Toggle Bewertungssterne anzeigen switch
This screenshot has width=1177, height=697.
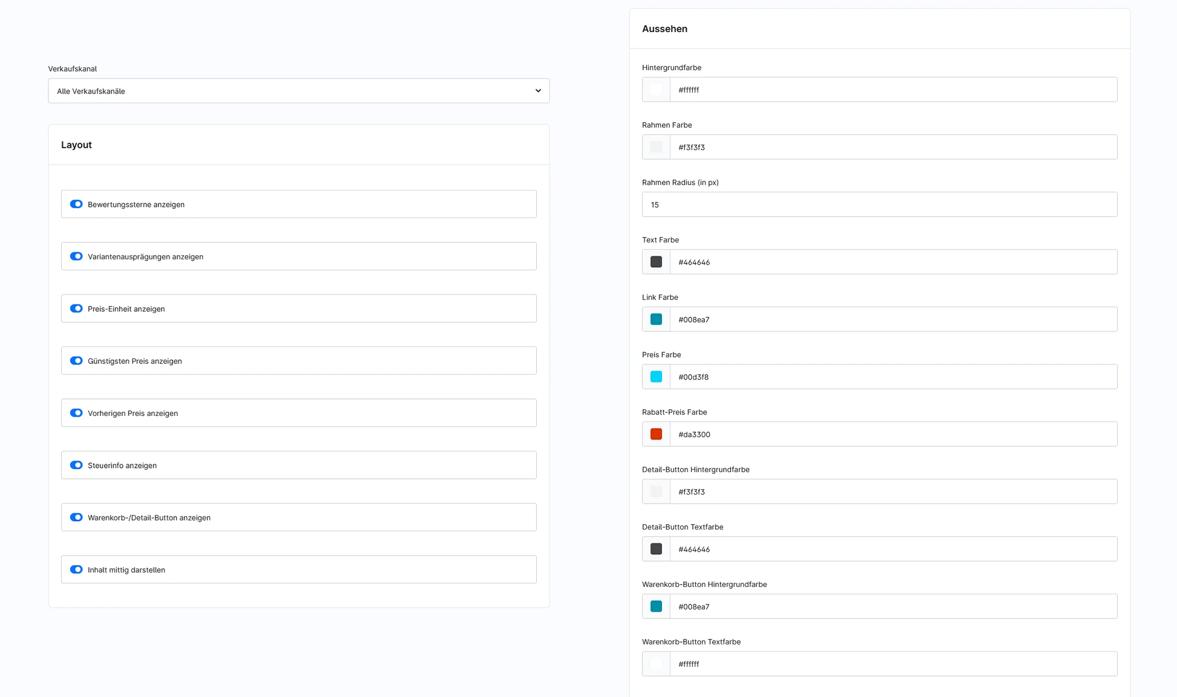(x=76, y=204)
